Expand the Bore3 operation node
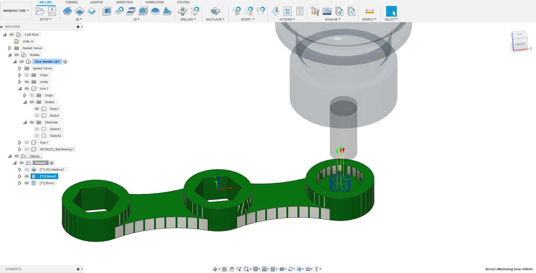 pos(20,183)
